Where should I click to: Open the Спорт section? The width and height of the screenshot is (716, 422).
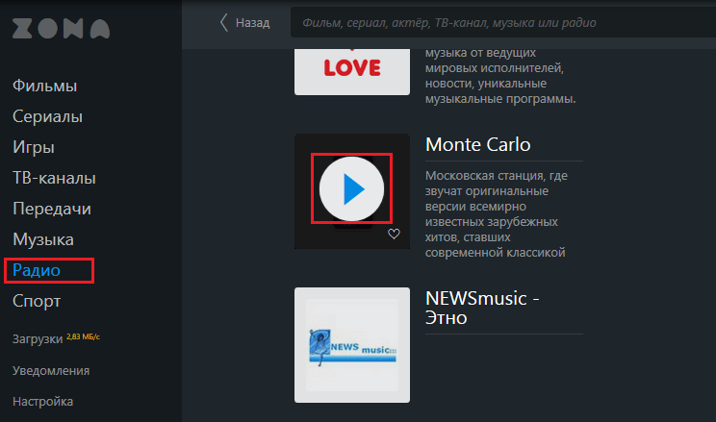37,301
